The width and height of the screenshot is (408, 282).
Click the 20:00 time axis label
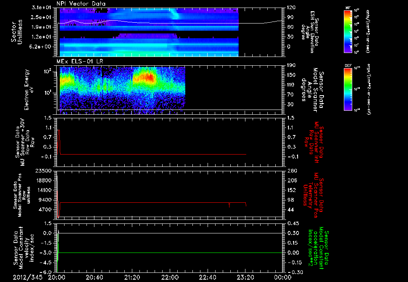tap(57, 277)
